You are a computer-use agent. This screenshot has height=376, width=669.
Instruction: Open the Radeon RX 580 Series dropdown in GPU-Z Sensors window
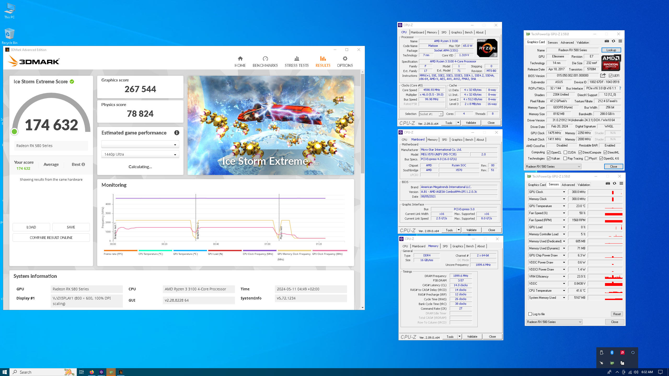tap(554, 322)
